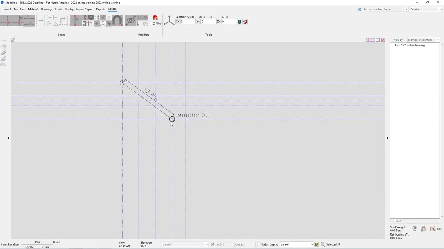Viewport: 444px width, 249px height.
Task: Open the View By Member Piecemark dropdown
Action: [423, 40]
